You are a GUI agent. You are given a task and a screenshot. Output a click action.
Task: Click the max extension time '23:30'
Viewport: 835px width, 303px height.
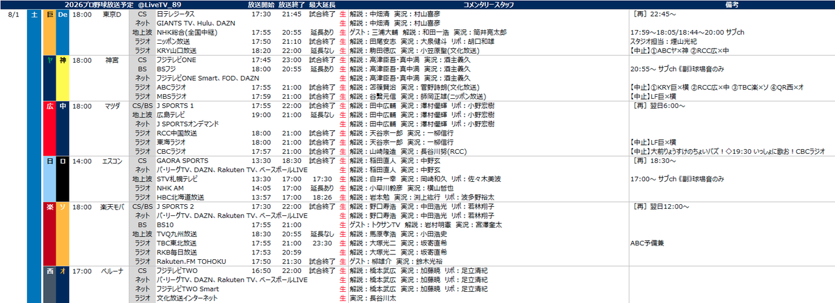click(x=322, y=243)
